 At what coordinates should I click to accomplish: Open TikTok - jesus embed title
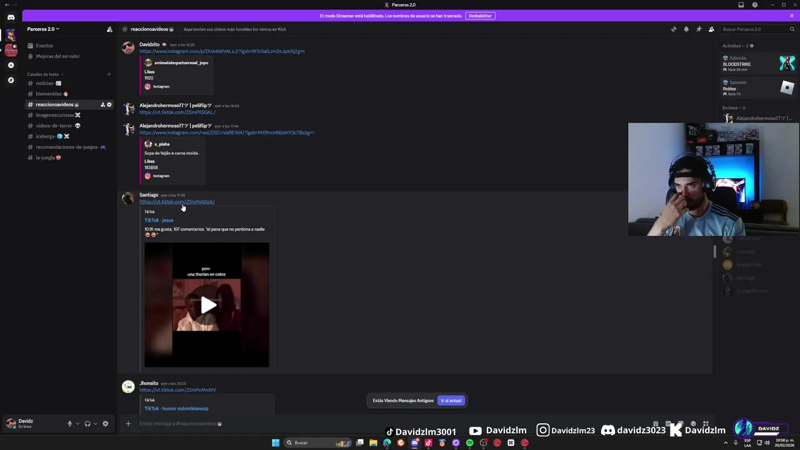pos(159,220)
